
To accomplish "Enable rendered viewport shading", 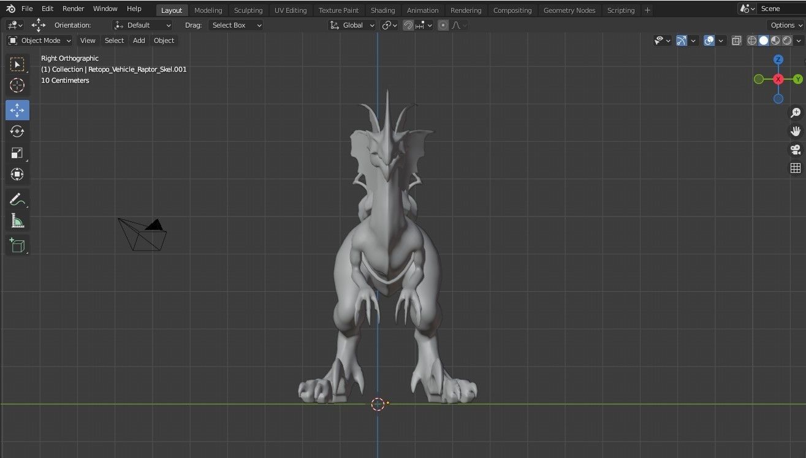I will [786, 40].
